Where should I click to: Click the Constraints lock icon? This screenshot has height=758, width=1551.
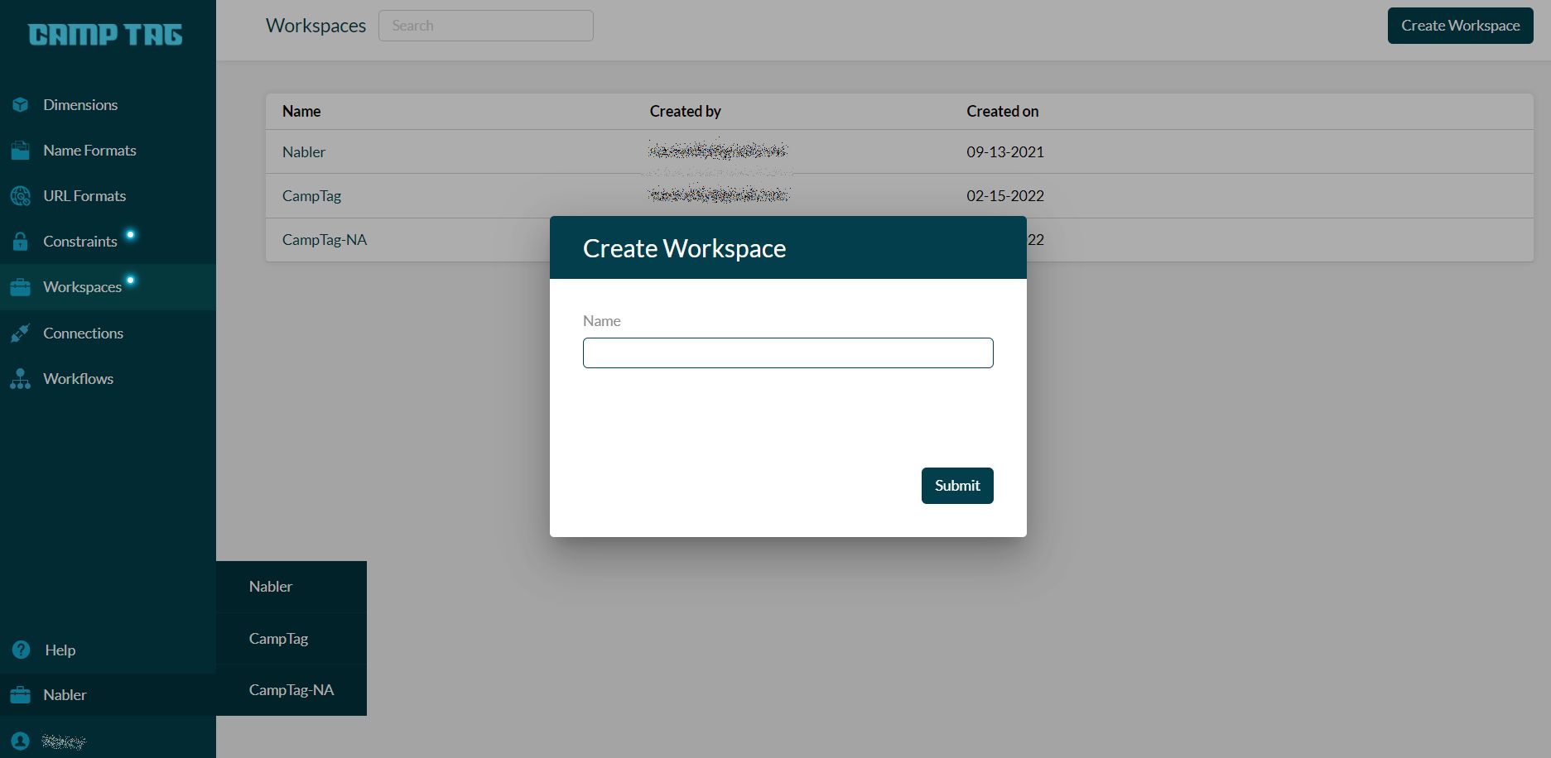(x=20, y=241)
